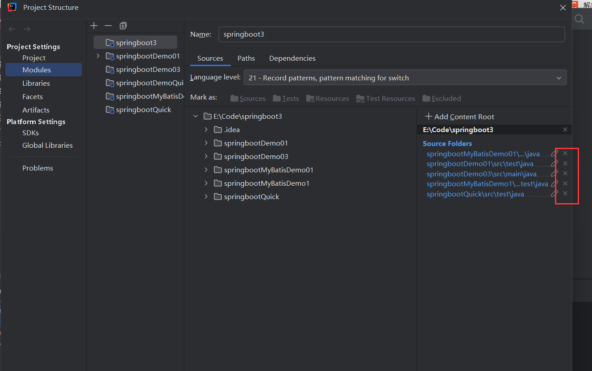Switch to the Paths tab
The height and width of the screenshot is (371, 592).
246,58
